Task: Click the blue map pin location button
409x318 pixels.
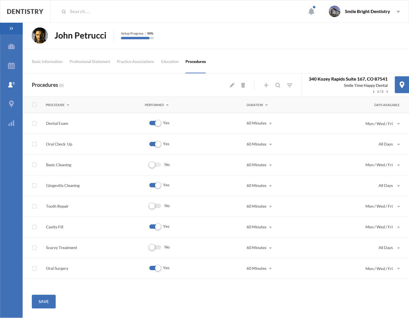Action: (402, 85)
